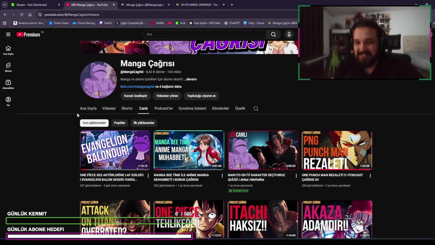Click the Manga Çağrısı channel avatar

tap(98, 80)
